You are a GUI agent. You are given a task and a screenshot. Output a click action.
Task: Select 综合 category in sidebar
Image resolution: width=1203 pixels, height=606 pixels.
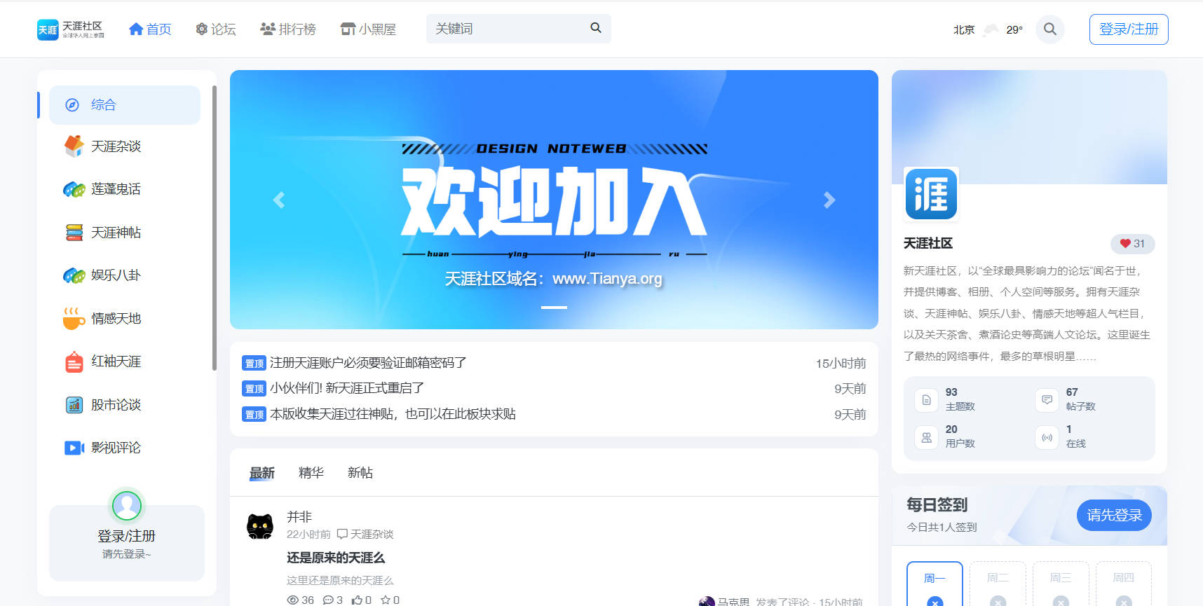pos(125,105)
